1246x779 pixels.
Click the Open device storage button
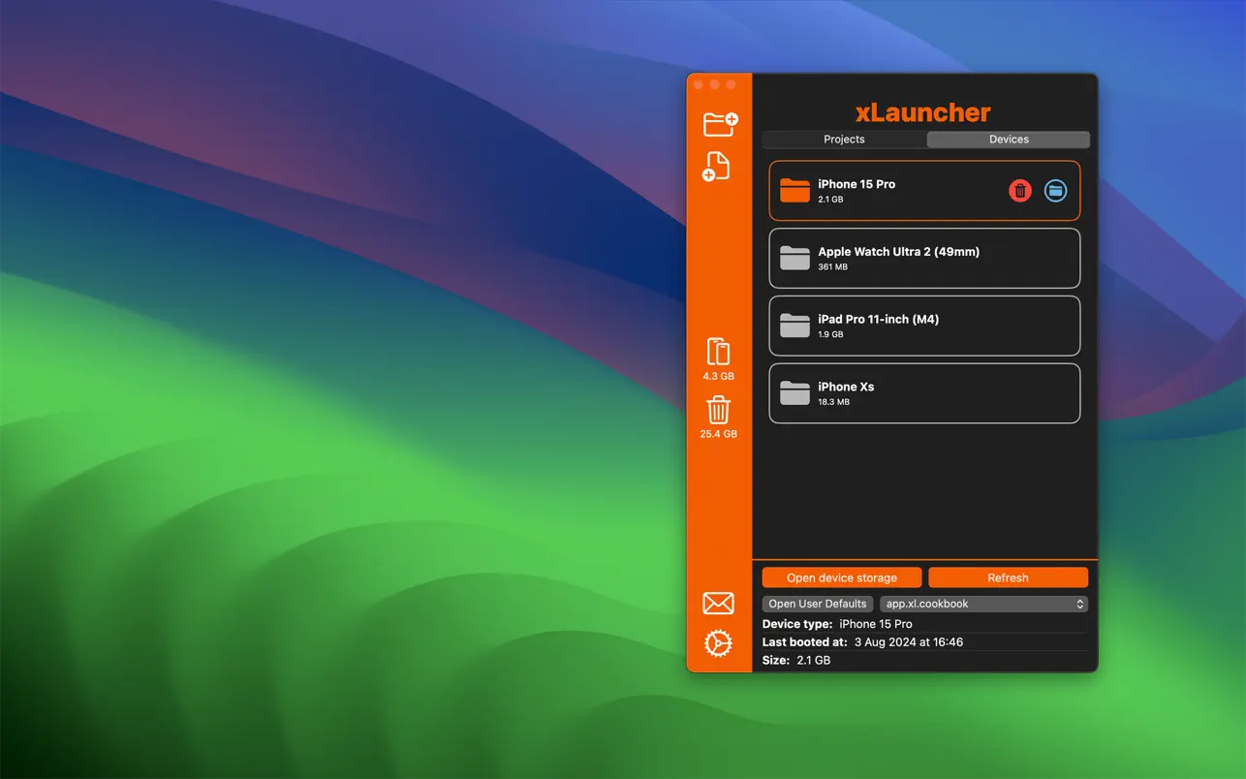click(x=840, y=576)
